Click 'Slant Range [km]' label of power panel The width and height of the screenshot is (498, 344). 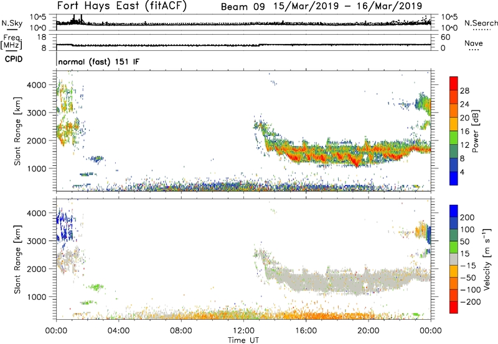17,131
